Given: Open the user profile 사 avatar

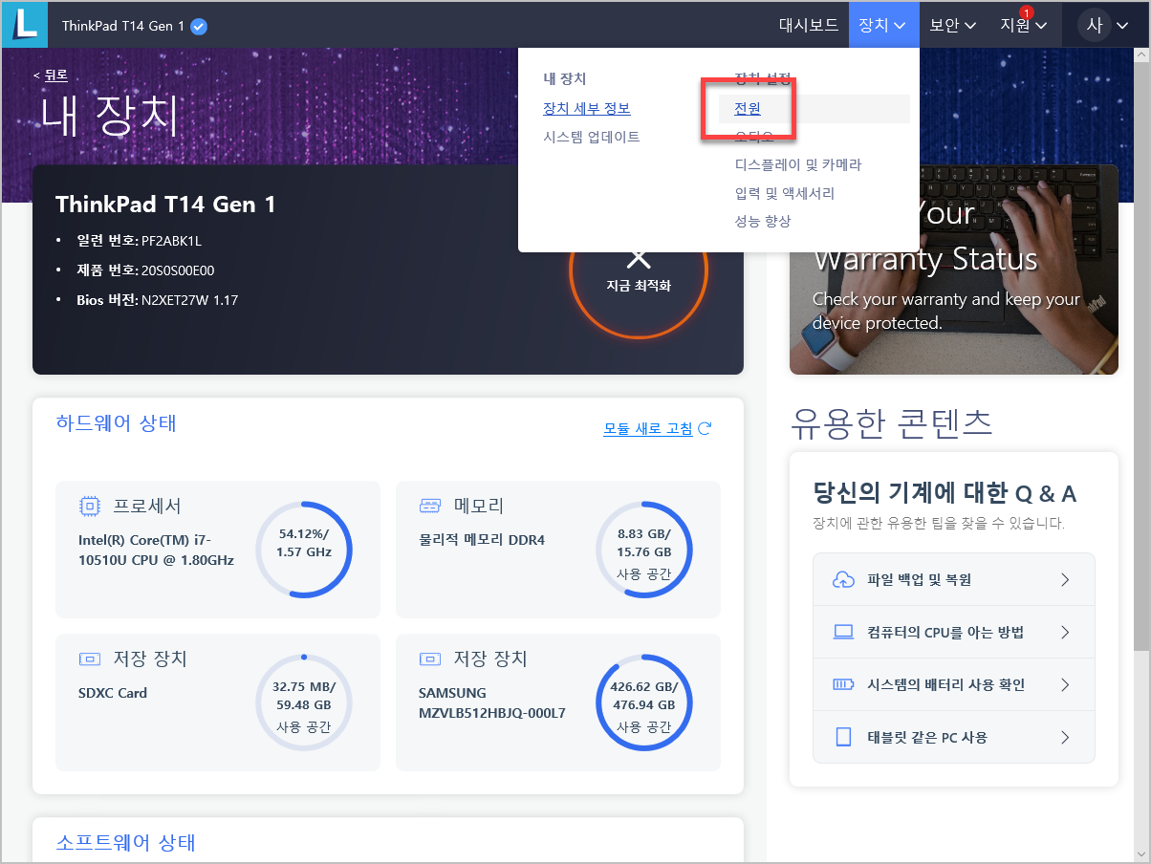Looking at the screenshot, I should [1095, 26].
